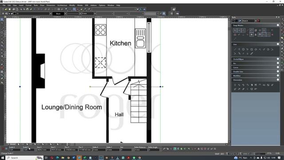Viewport: 284px width, 160px height.
Task: Click the Windows Start button
Action: pos(3,158)
